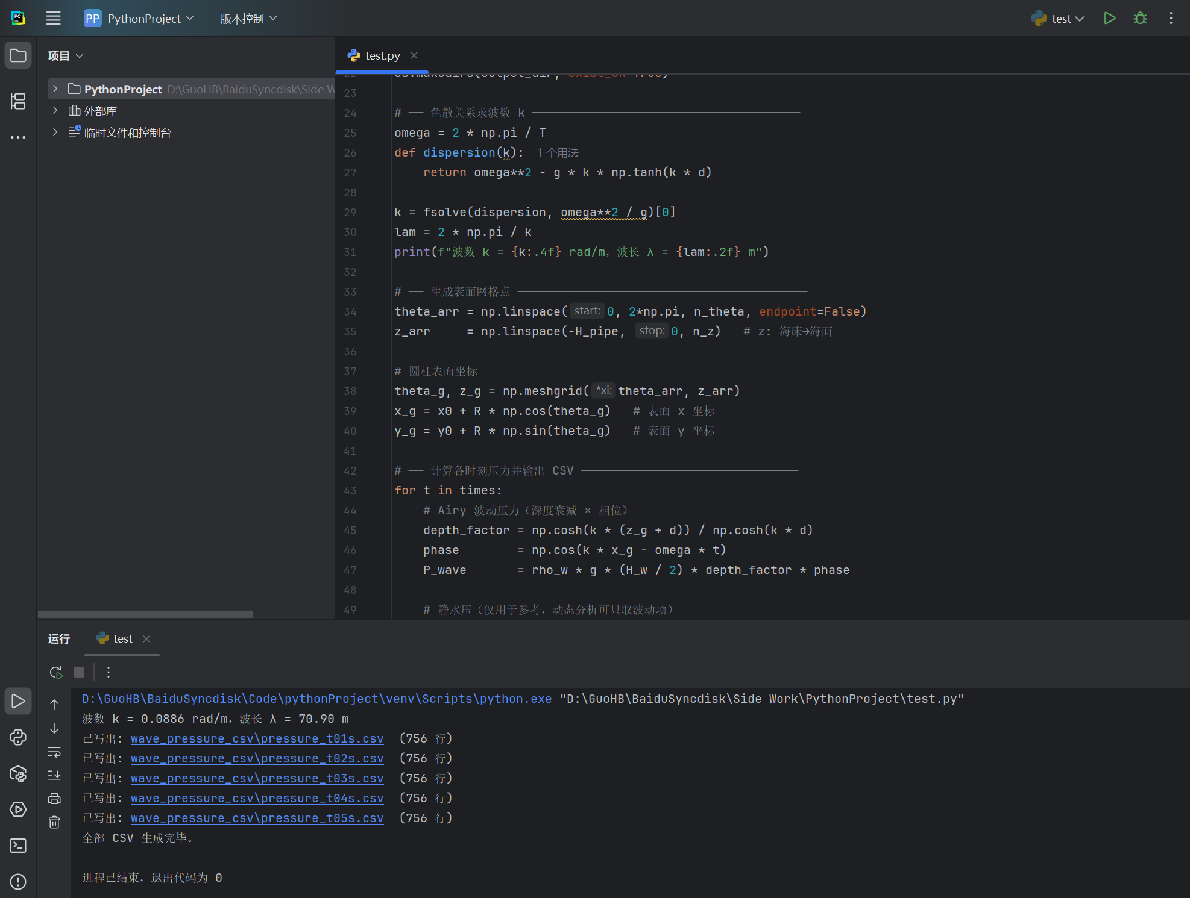Viewport: 1190px width, 898px height.
Task: Click the project panel horizontal scrollbar
Action: pyautogui.click(x=145, y=614)
